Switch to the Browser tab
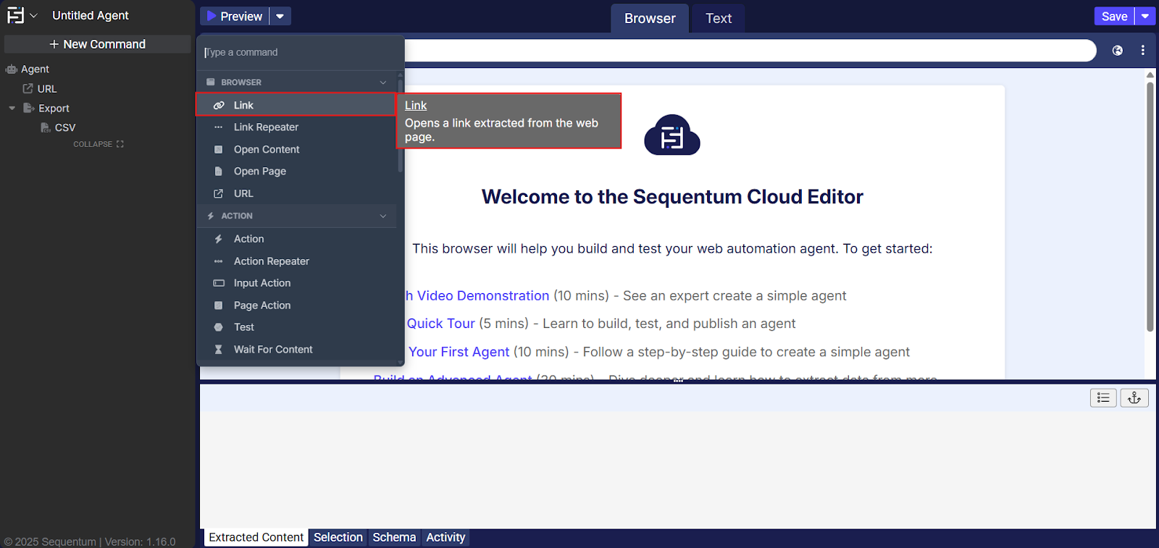Image resolution: width=1159 pixels, height=548 pixels. click(650, 18)
